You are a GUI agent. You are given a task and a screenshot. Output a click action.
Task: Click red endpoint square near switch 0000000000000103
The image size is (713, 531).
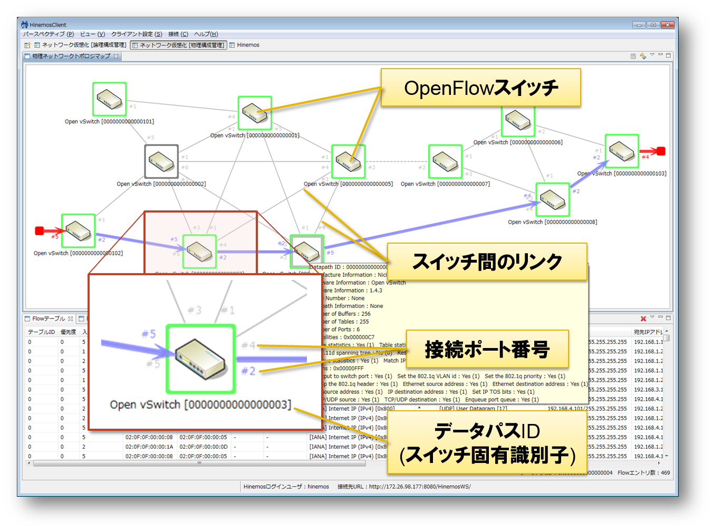661,151
